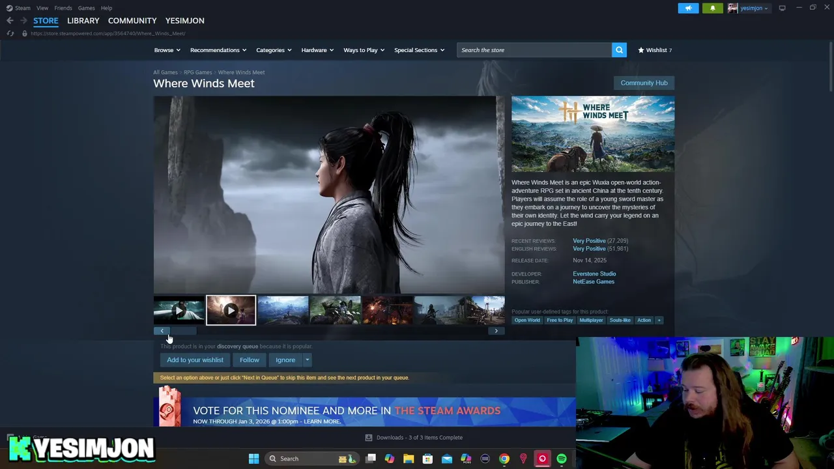Viewport: 834px width, 469px height.
Task: Switch to the COMMUNITY tab
Action: (132, 21)
